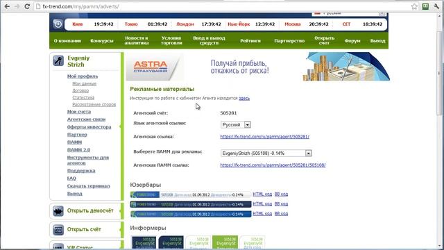Click the icon beside Открыть счёт
This screenshot has width=444, height=250.
(58, 230)
